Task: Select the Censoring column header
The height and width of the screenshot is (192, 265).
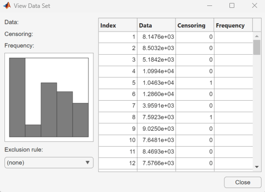Action: [195, 25]
